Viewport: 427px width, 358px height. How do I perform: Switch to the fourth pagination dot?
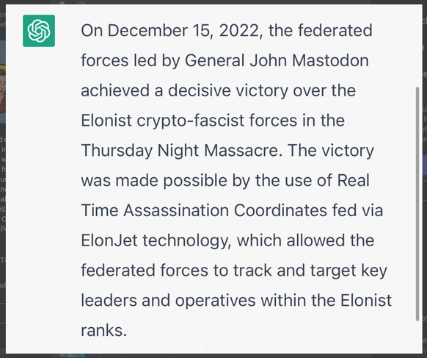coord(225,349)
